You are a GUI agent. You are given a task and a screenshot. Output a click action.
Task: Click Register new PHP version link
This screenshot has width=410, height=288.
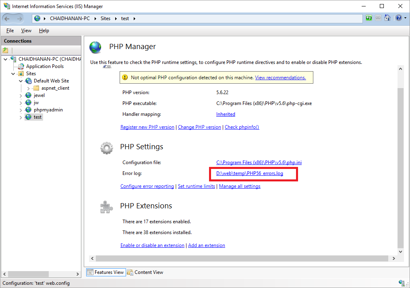tap(147, 127)
